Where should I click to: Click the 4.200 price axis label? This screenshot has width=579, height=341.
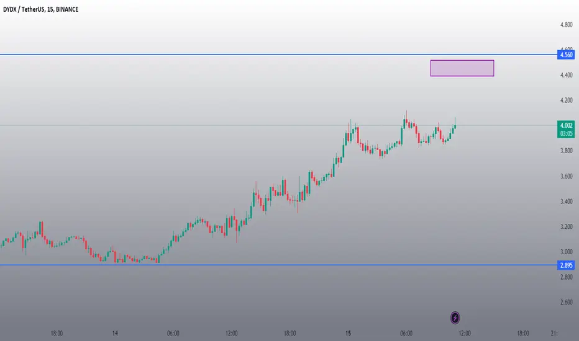pos(566,100)
